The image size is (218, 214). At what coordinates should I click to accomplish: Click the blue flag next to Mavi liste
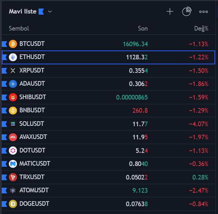[41, 11]
